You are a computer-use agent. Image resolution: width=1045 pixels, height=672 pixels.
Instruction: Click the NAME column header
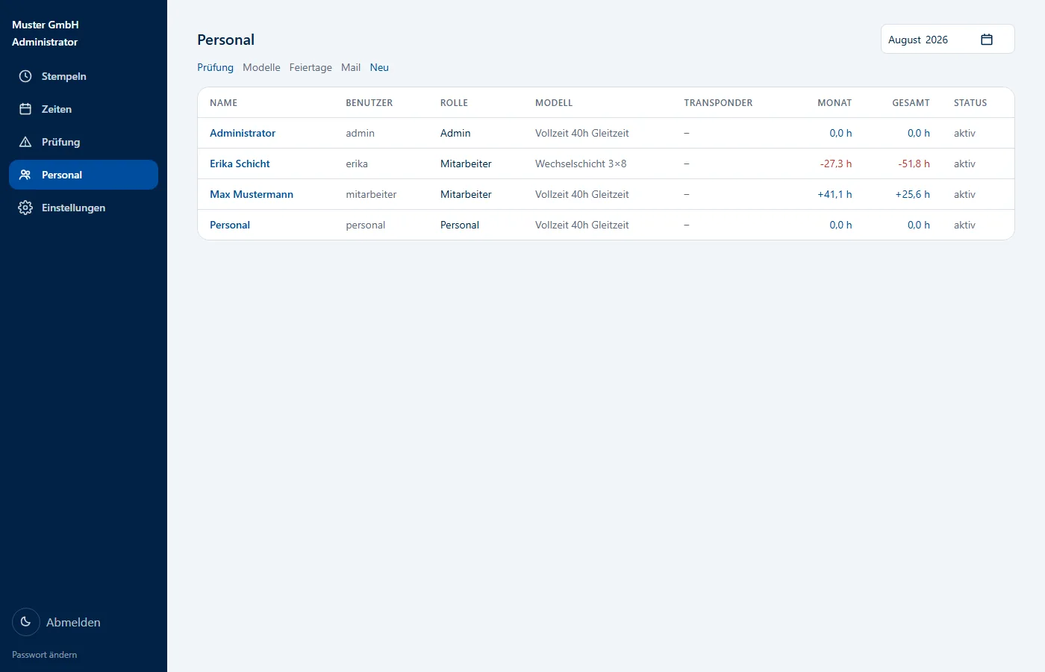(x=223, y=103)
